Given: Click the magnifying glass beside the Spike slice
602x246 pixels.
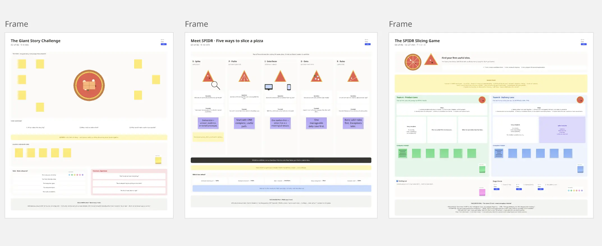Looking at the screenshot, I should click(216, 85).
